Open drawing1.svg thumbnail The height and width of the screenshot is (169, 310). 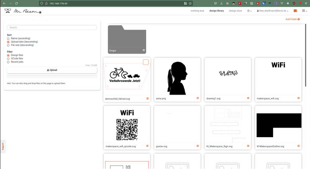228,77
